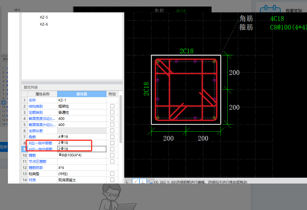Viewport: 307px width, 210px height.
Task: Tick the 附加 checkbox for 节点区箍筋
Action: tap(112, 161)
